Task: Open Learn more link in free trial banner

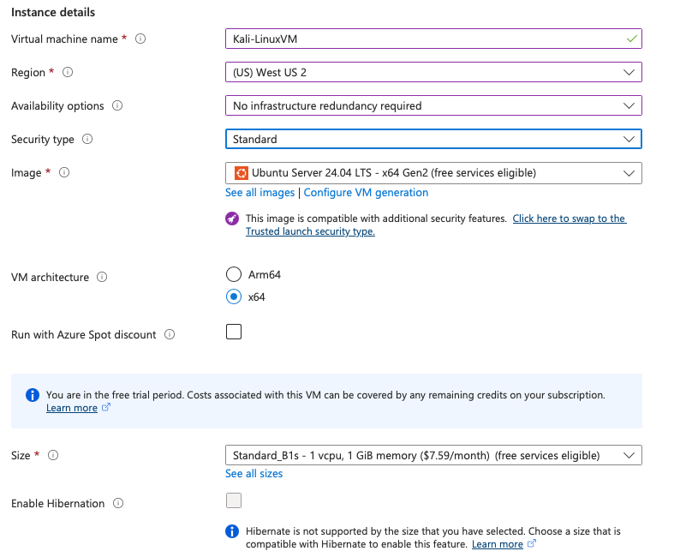Action: (72, 408)
